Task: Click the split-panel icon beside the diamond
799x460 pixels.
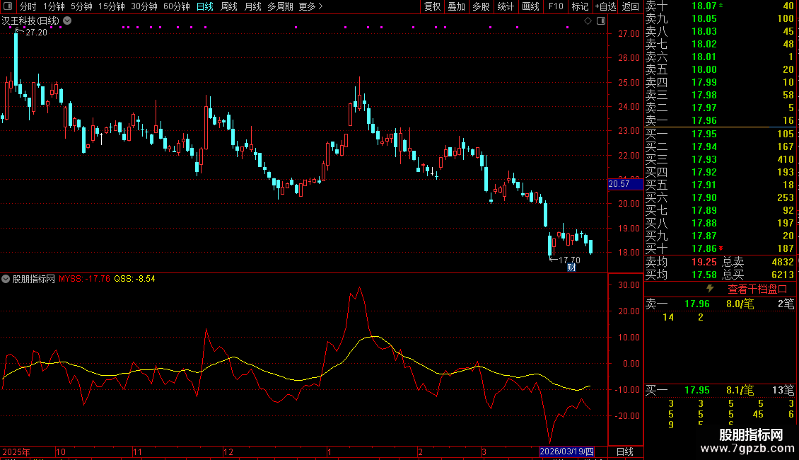Action: (600, 21)
